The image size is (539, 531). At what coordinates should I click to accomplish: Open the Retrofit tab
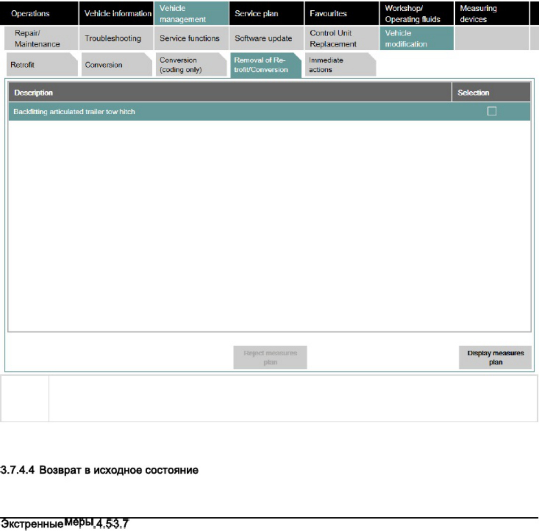coord(42,64)
